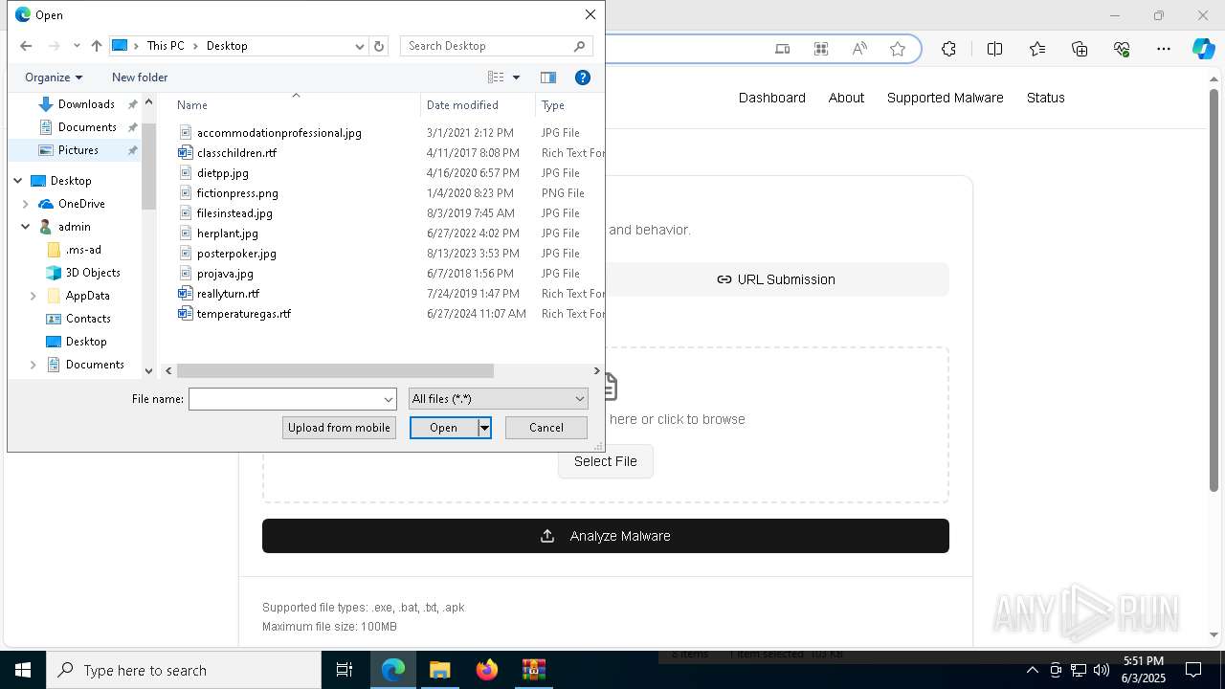Launch Firefox from the taskbar
Image resolution: width=1225 pixels, height=689 pixels.
point(487,670)
